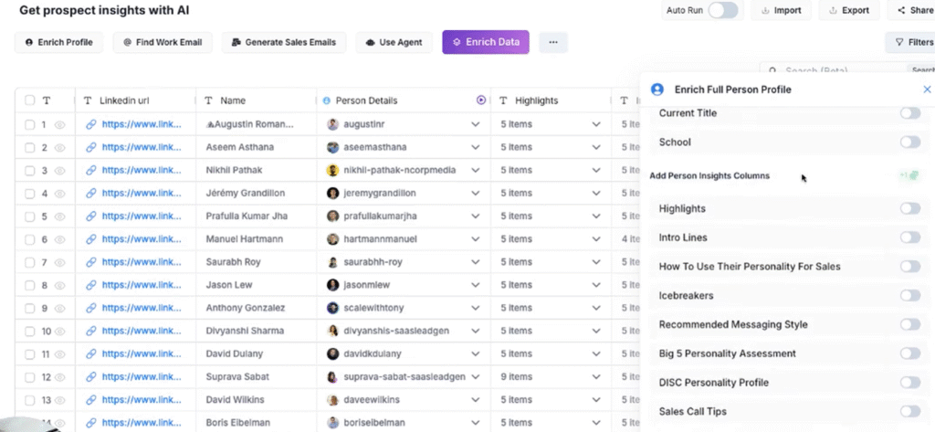Open the LinkedIn link icon in row 3

pos(91,171)
